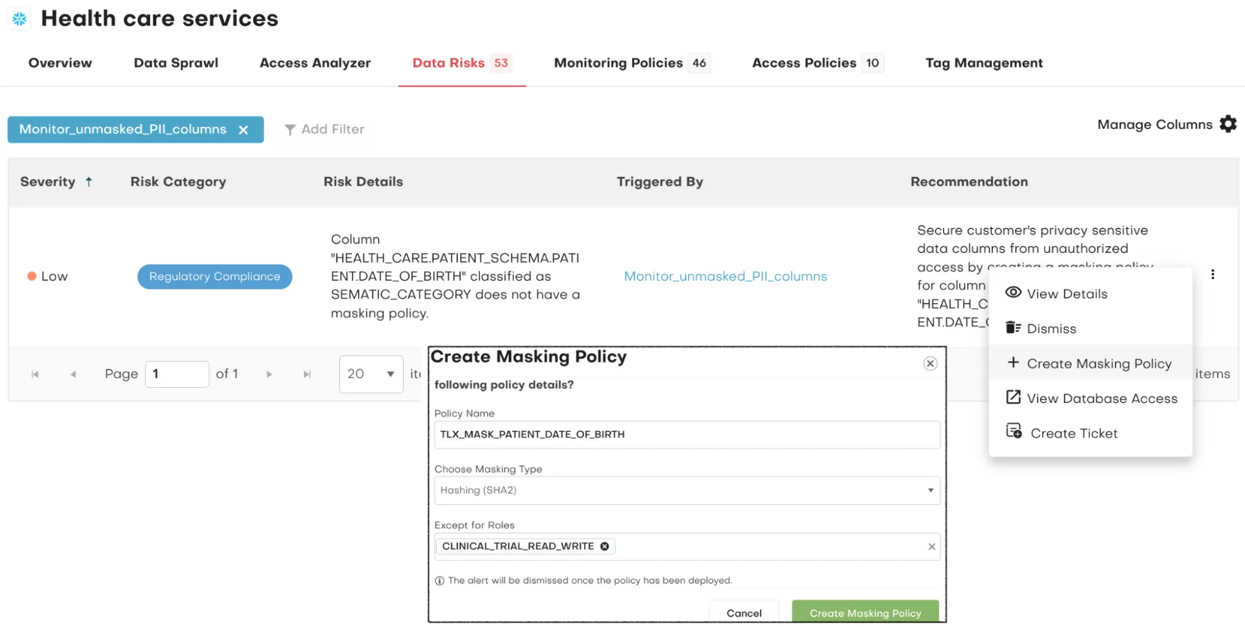Screen dimensions: 1245x627
Task: Click the risk details text about DATE_OF_BIRTH
Action: point(455,276)
